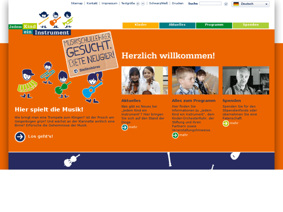Open the Stellenbörse link on cardboard sign
The width and height of the screenshot is (283, 212).
[x=90, y=68]
